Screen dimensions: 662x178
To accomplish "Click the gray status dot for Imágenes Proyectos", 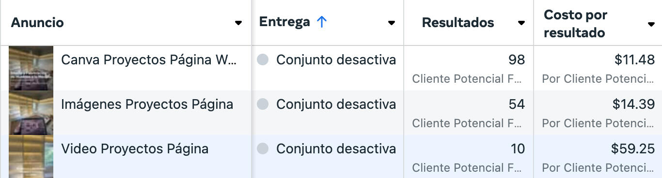I will pos(263,104).
